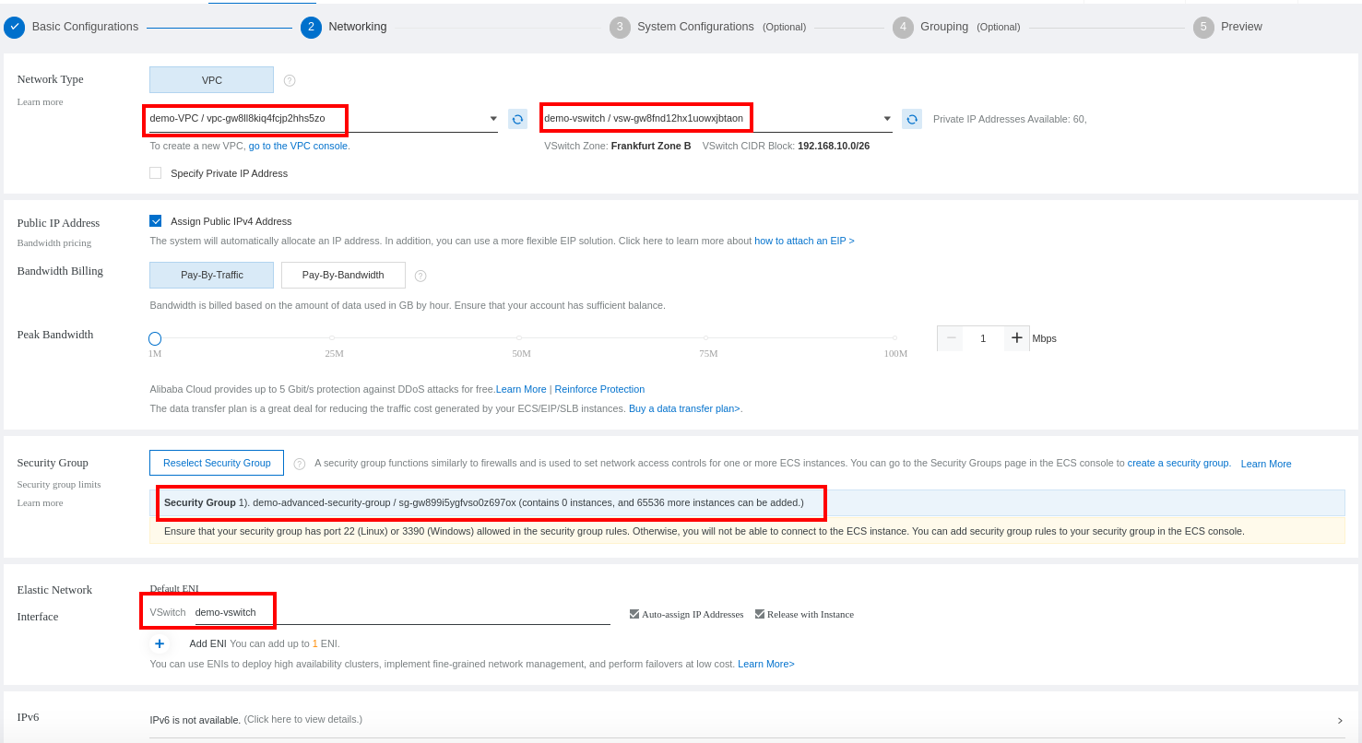The width and height of the screenshot is (1362, 743).
Task: Toggle Release with Instance checkbox
Action: [760, 614]
